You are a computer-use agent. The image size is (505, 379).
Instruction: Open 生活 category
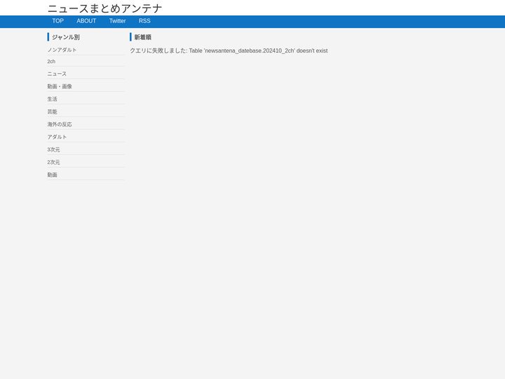point(52,99)
